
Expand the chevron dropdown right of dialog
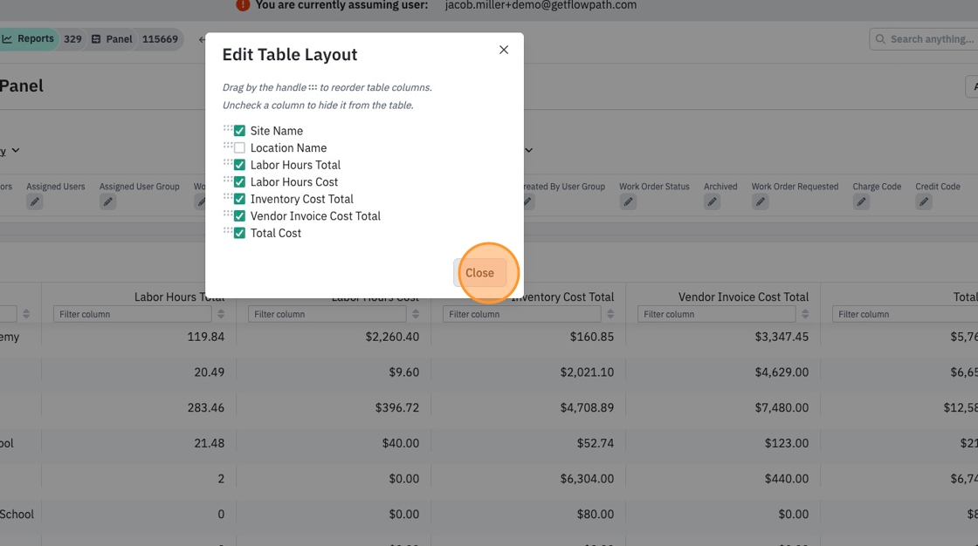click(x=529, y=150)
